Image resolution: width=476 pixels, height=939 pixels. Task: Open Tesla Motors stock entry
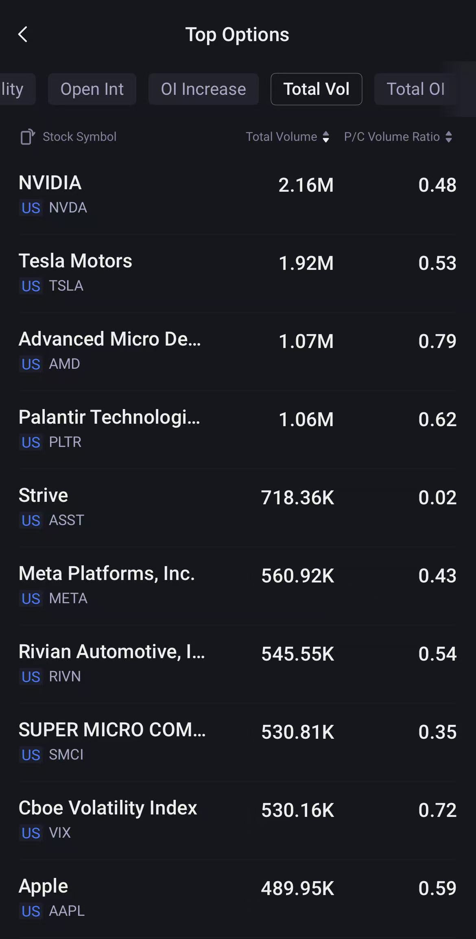point(237,273)
